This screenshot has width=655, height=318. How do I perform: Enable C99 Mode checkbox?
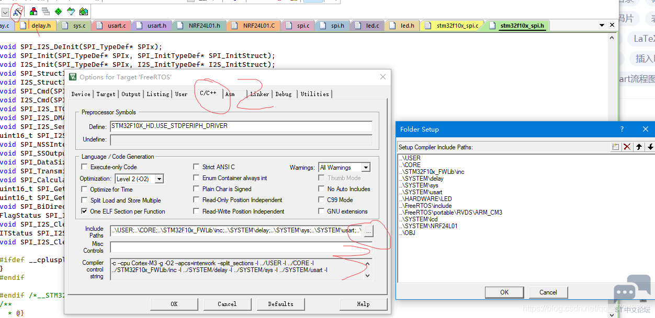point(322,200)
